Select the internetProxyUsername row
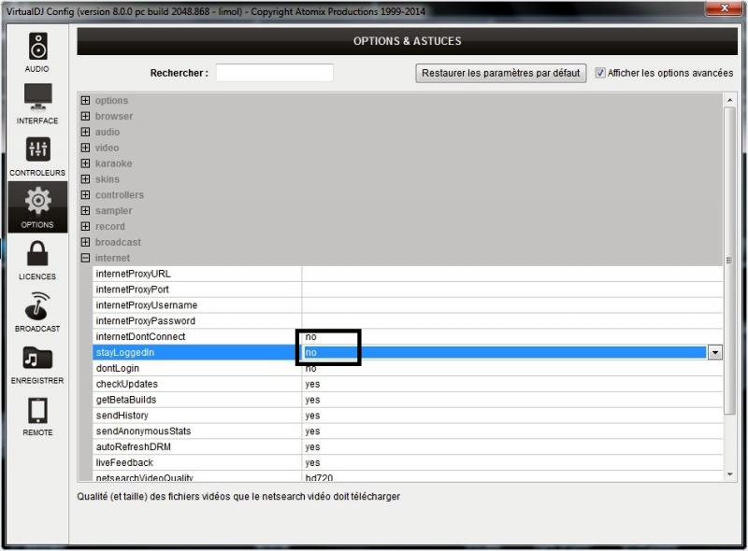This screenshot has width=748, height=551. 408,305
